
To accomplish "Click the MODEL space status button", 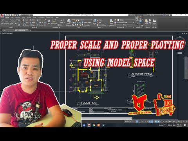I will point(127,121).
